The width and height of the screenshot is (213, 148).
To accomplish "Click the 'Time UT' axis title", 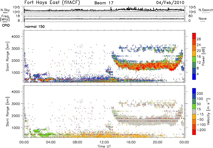I will pos(104,146).
